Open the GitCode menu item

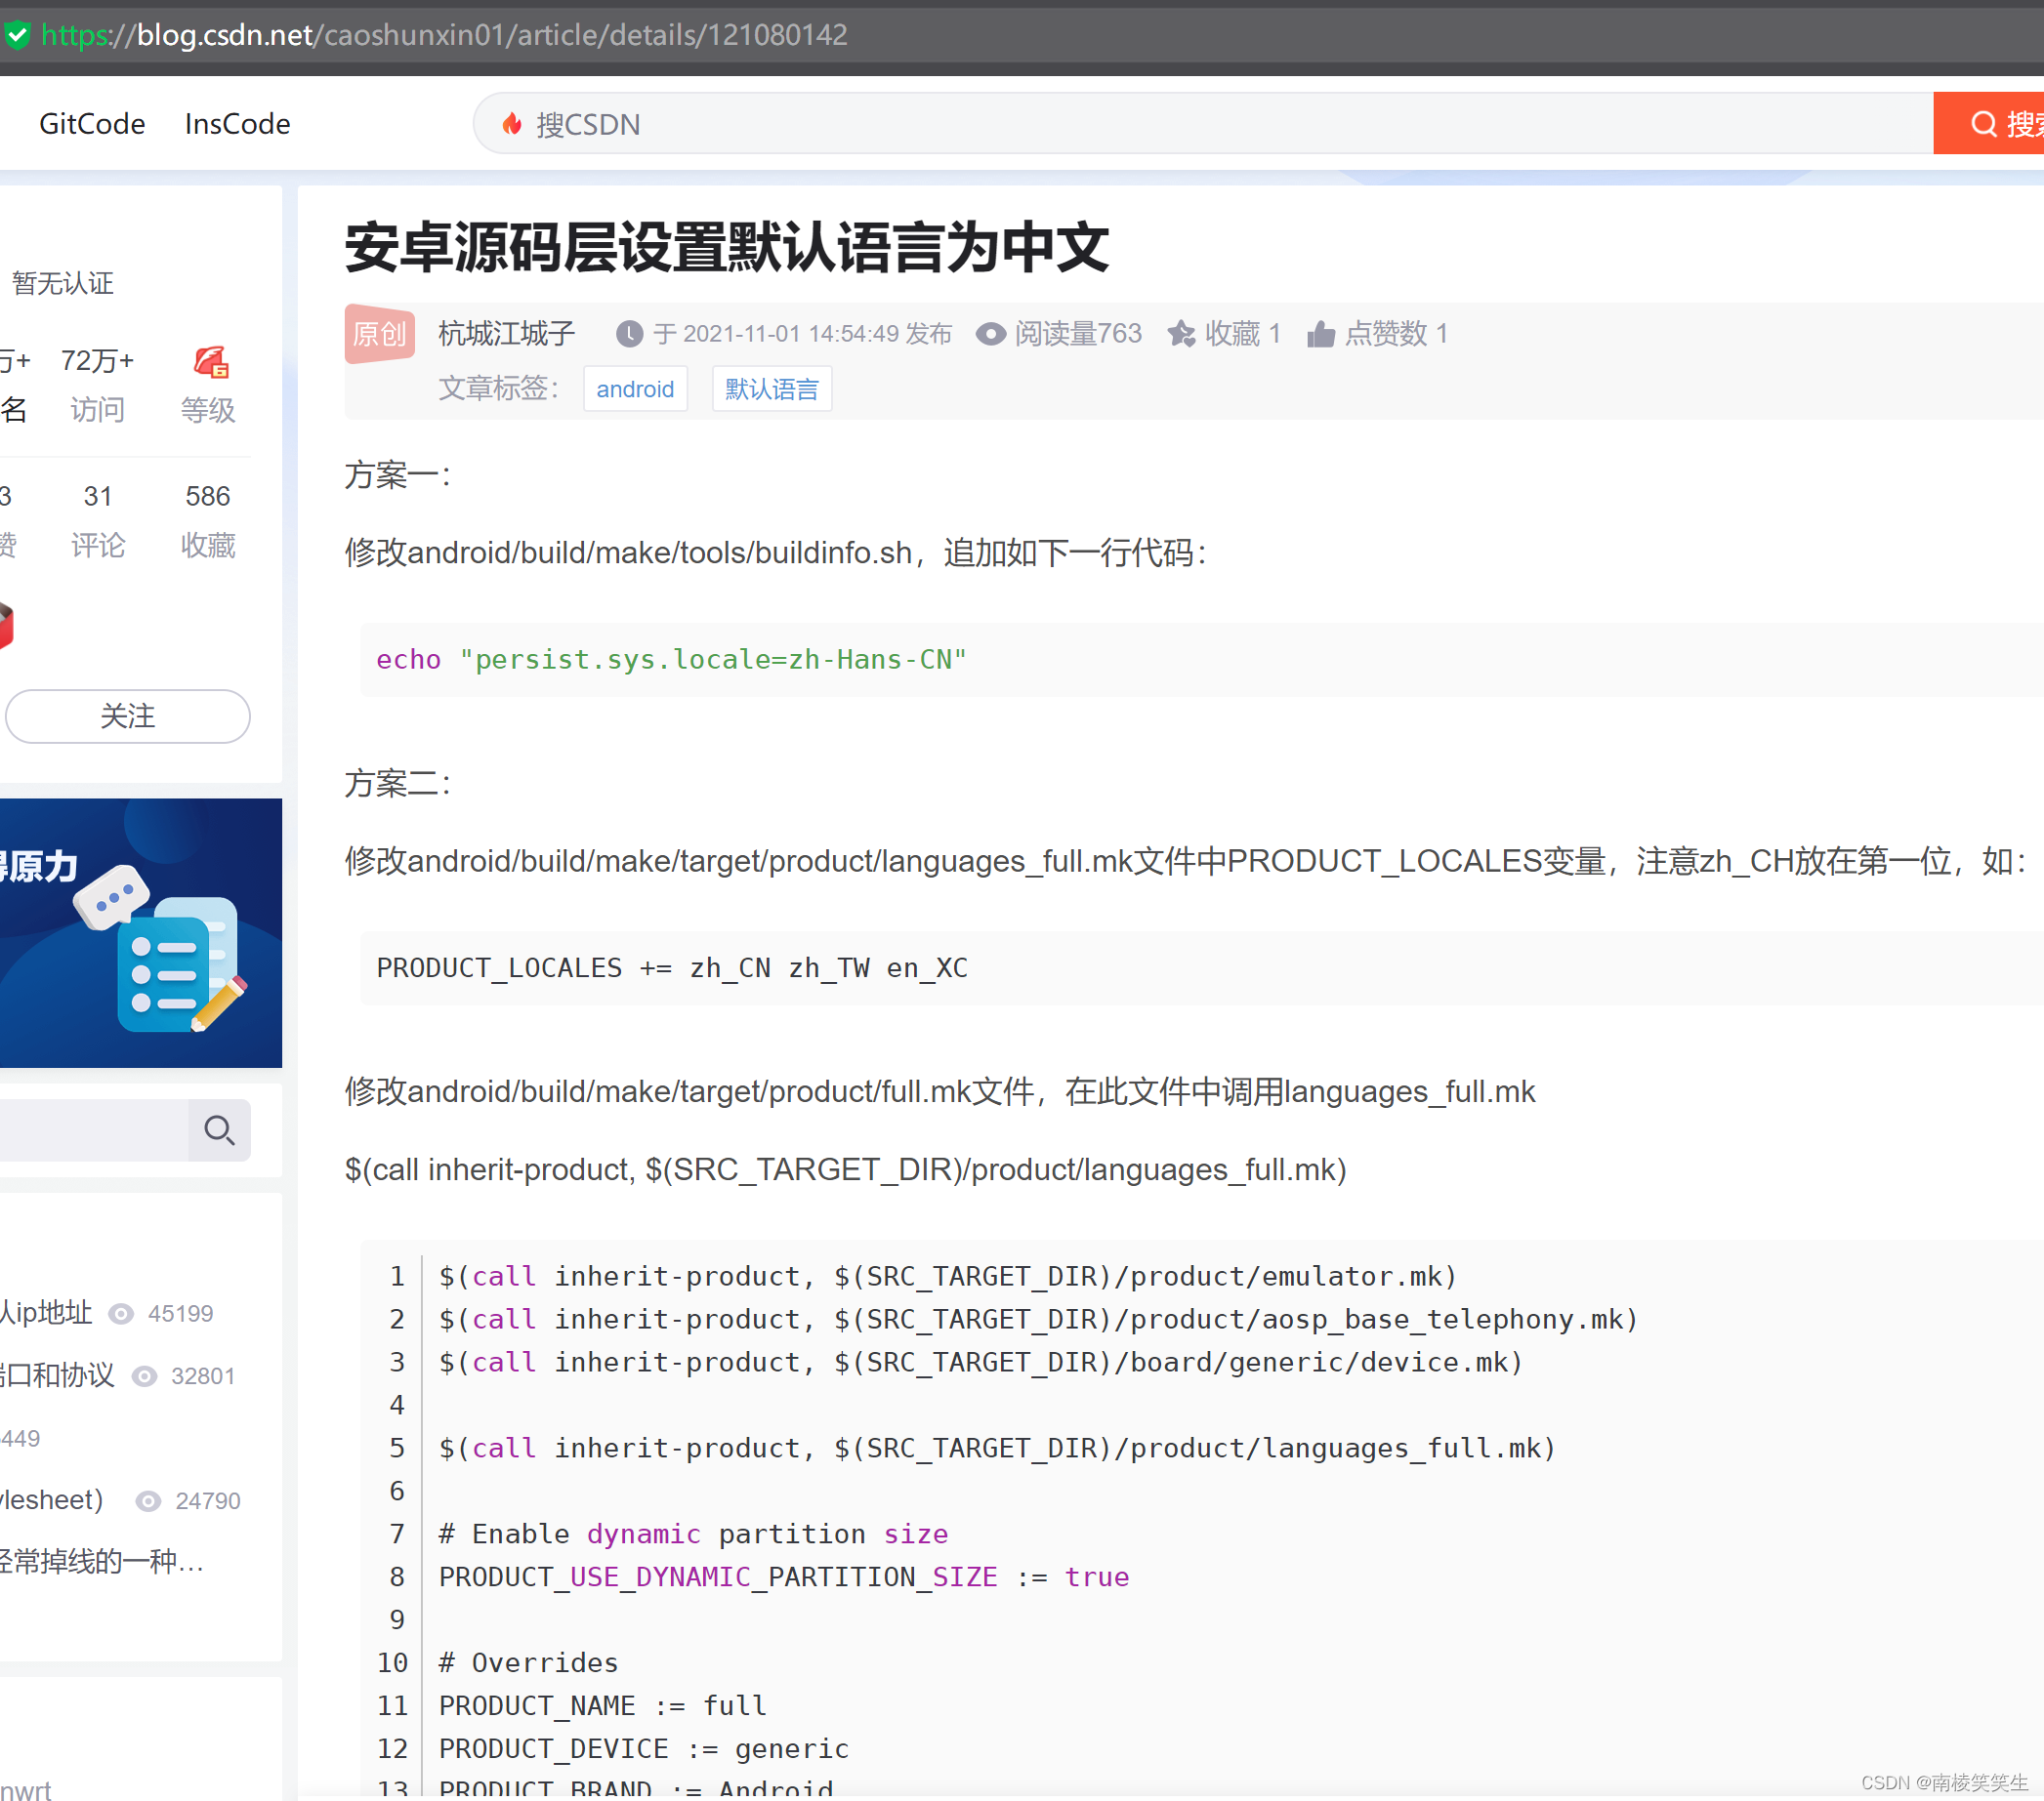click(92, 124)
